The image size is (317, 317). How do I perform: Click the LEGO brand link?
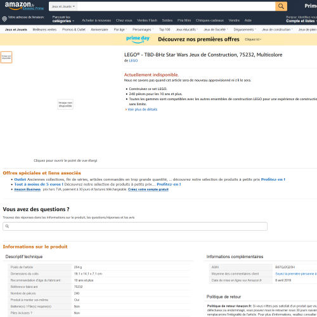pos(133,61)
